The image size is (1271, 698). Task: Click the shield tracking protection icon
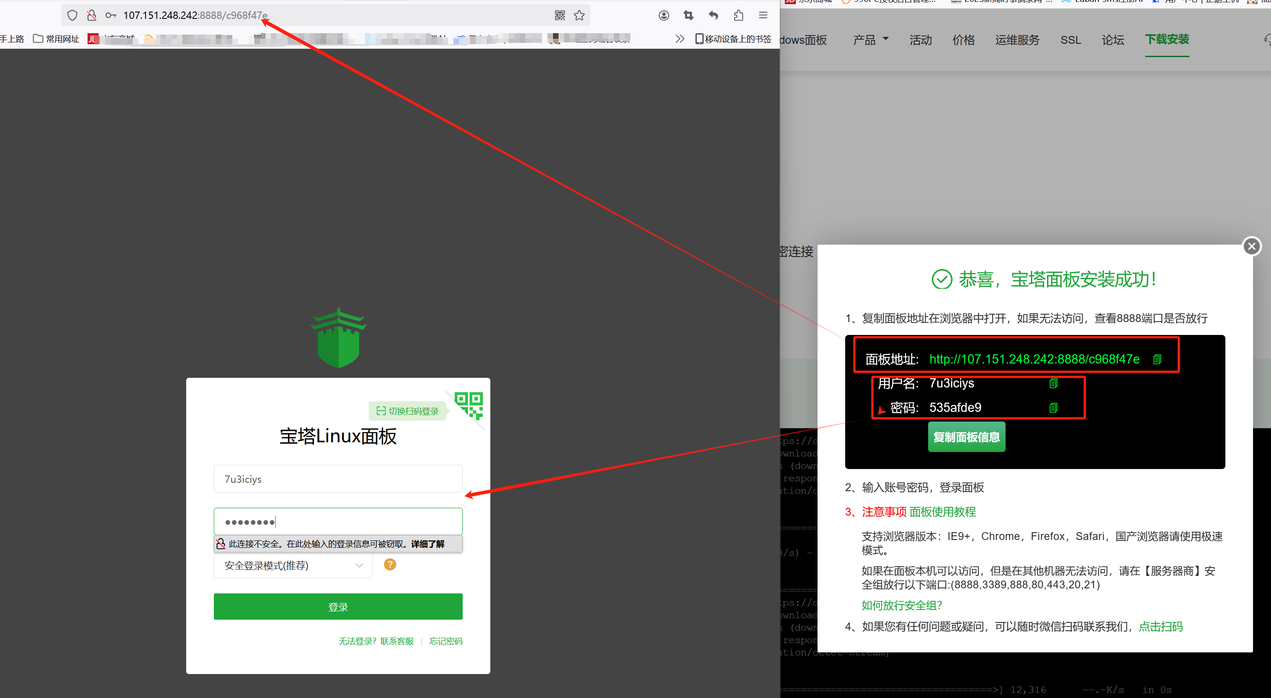72,15
